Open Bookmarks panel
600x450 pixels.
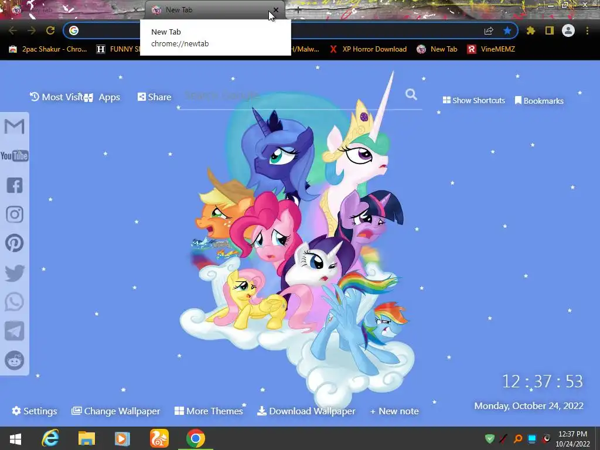point(539,101)
